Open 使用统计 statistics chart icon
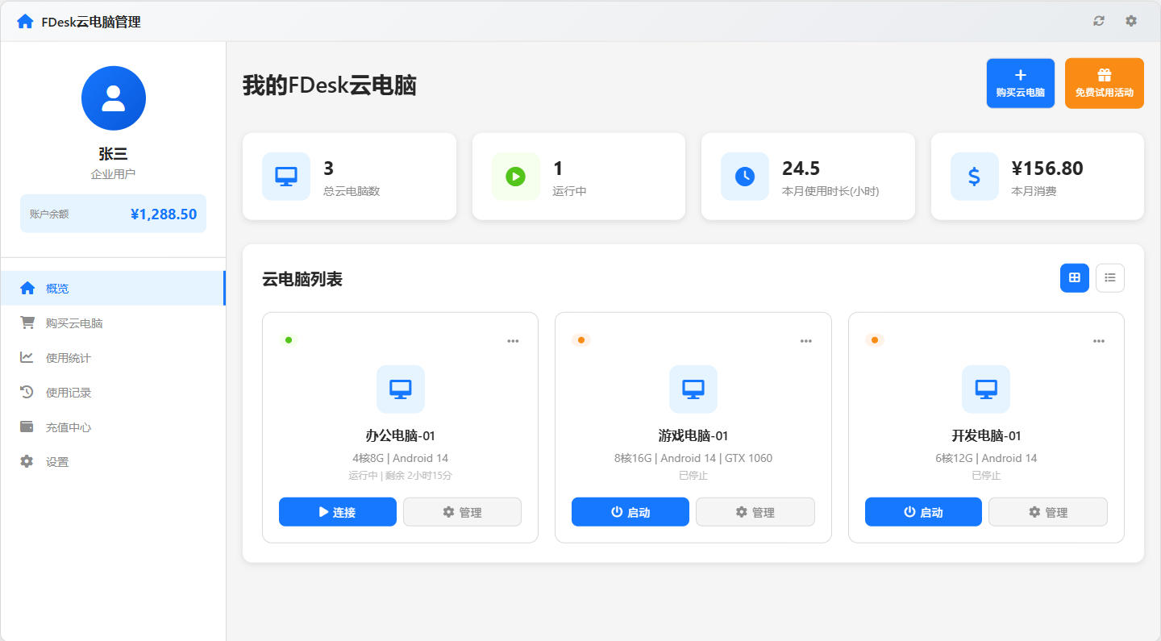1161x641 pixels. pos(27,357)
